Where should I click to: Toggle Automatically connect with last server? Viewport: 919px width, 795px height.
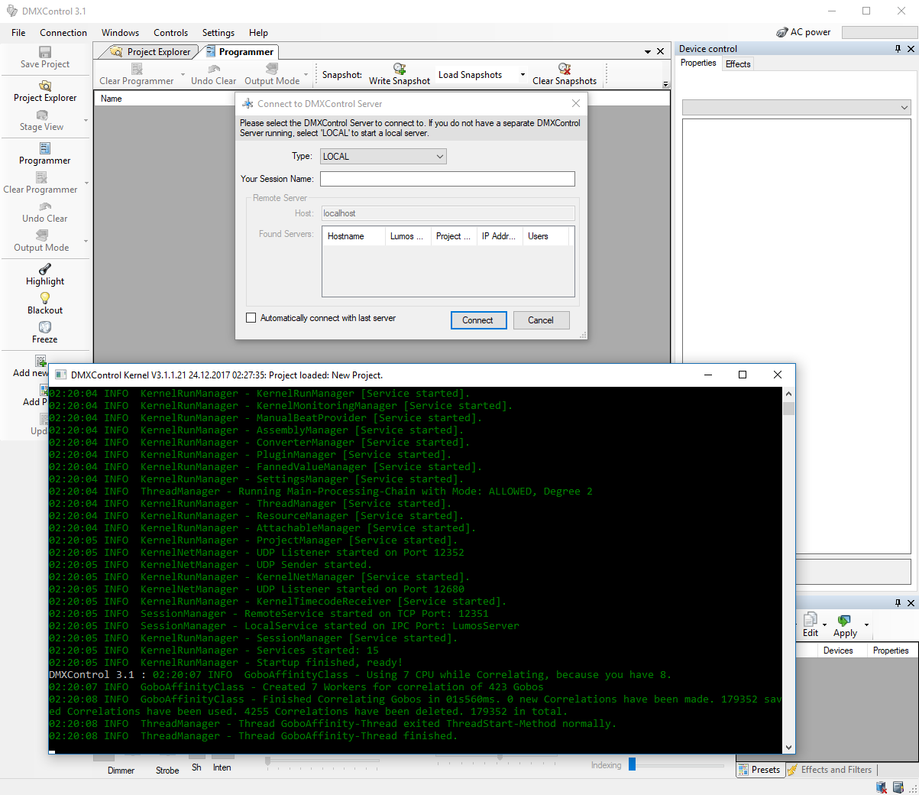[251, 318]
